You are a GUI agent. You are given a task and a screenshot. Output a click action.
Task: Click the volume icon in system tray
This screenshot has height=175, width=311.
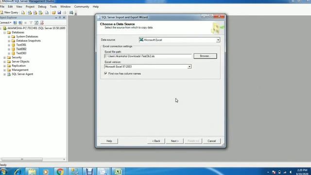(291, 172)
